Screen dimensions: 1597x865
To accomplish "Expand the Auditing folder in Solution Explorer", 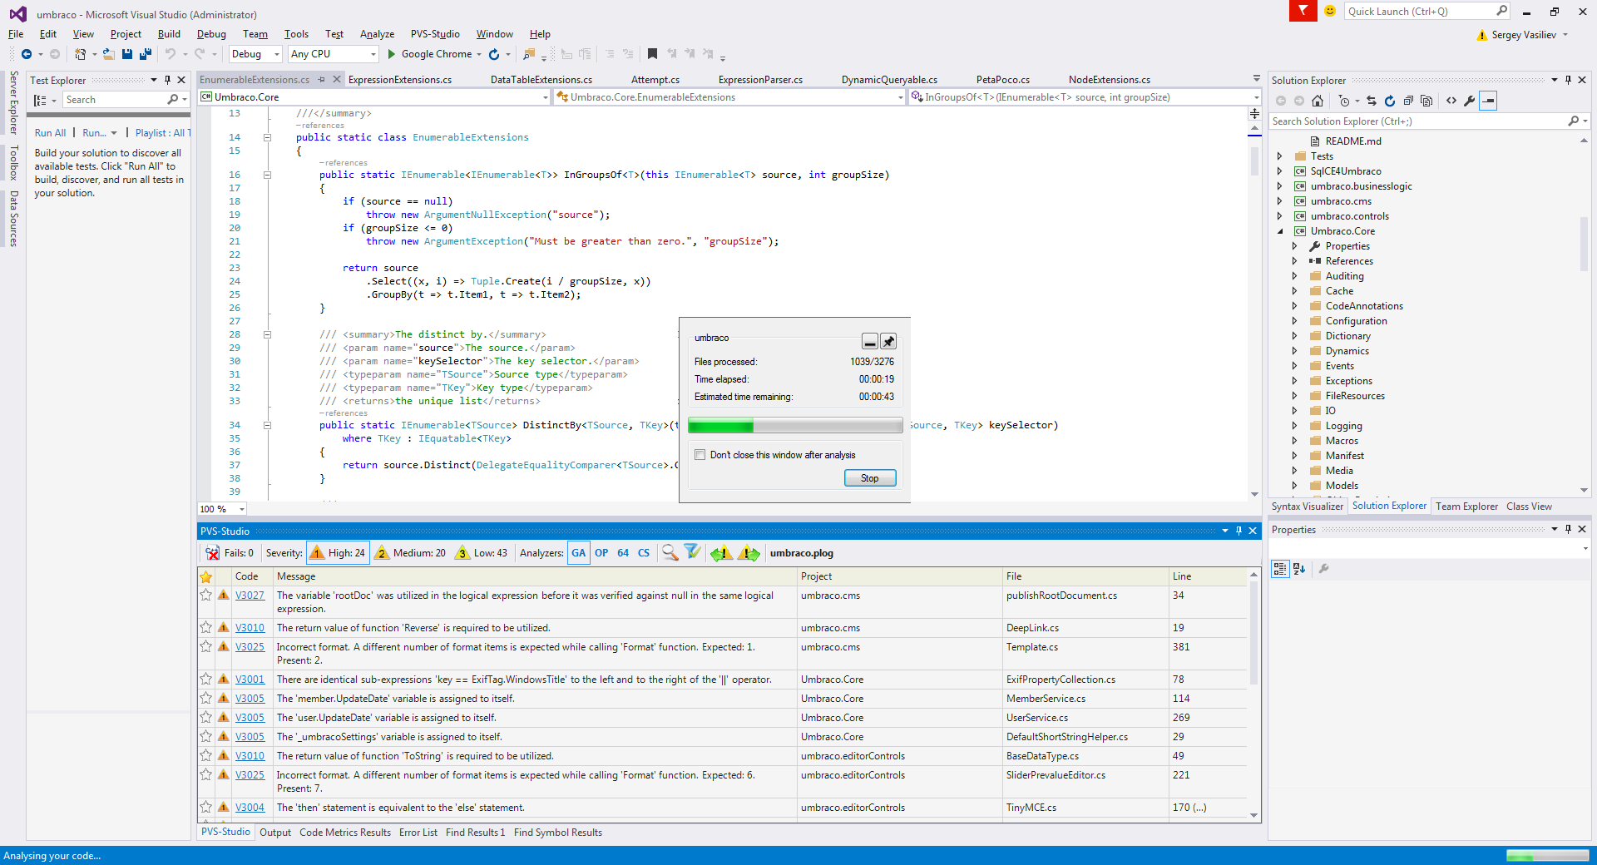I will pyautogui.click(x=1294, y=276).
